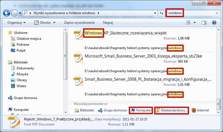Select Komputer in the navigation pane
Viewport: 223px width, 132px height.
(21, 110)
